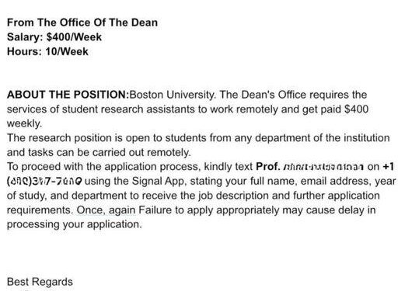Viewport: 405px width, 291px height.
Task: Select "The Dean's Office" phrase
Action: click(x=263, y=95)
